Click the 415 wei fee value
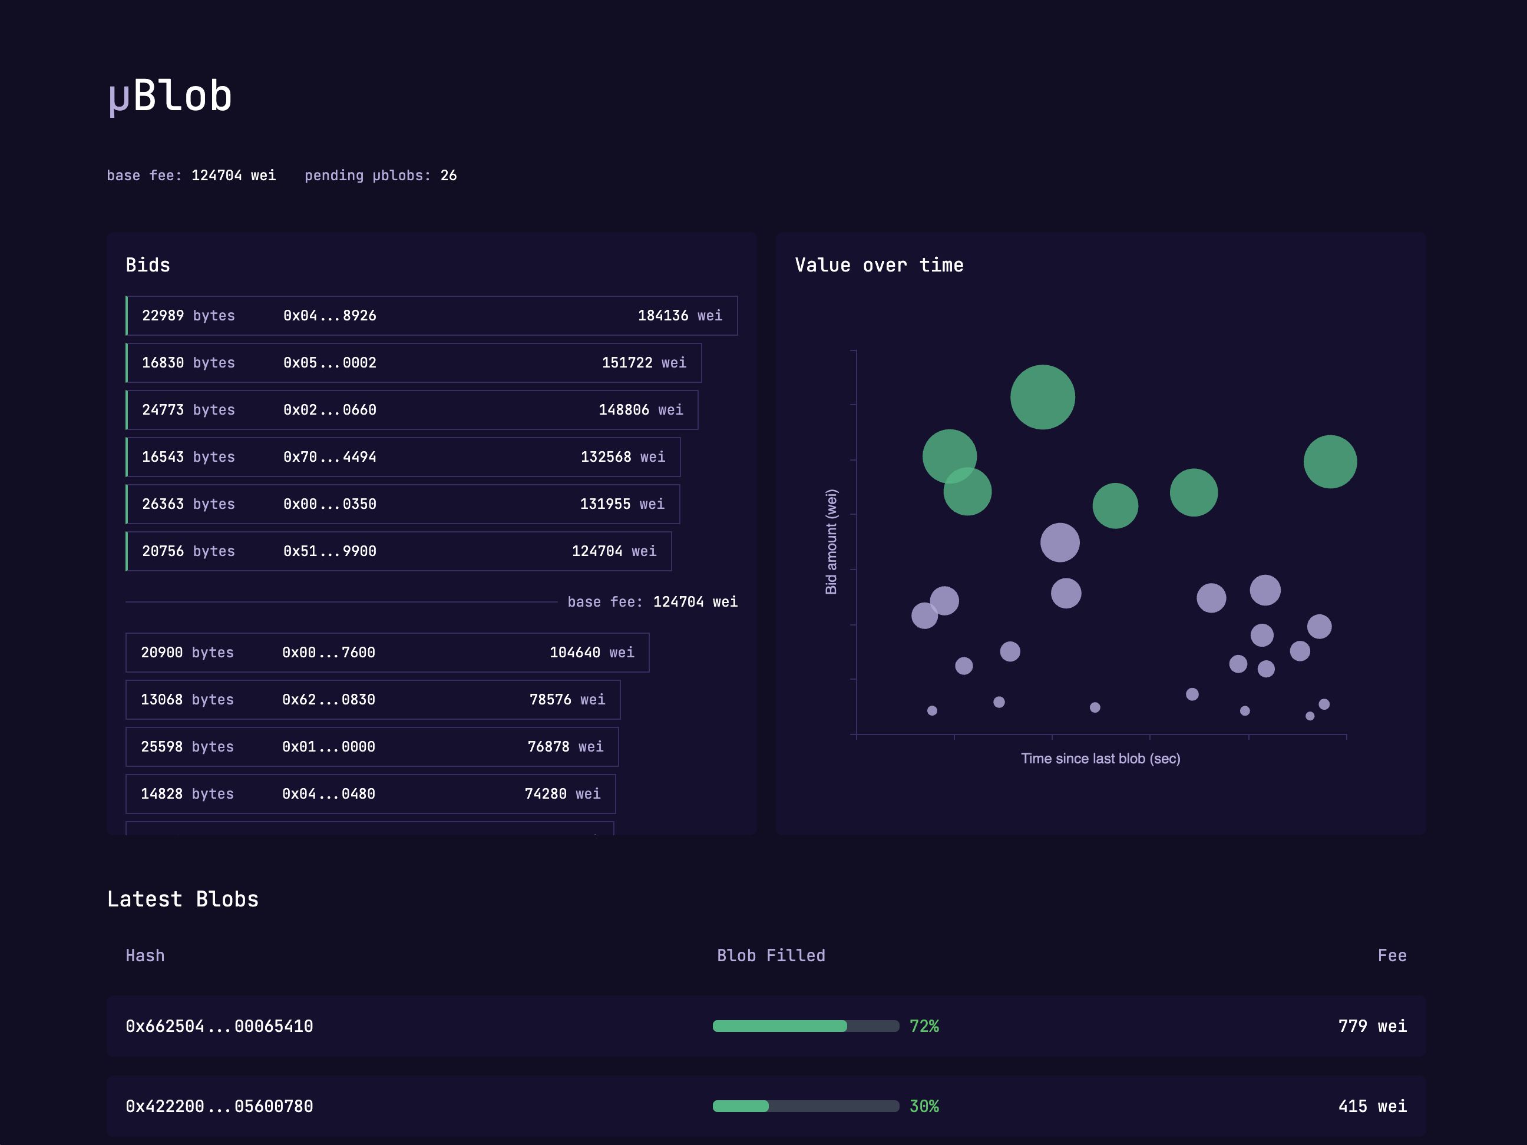The width and height of the screenshot is (1527, 1145). [1373, 1106]
